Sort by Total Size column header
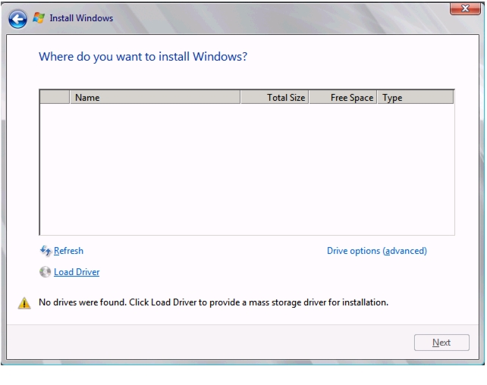Viewport: 487px width, 385px height. pyautogui.click(x=275, y=98)
